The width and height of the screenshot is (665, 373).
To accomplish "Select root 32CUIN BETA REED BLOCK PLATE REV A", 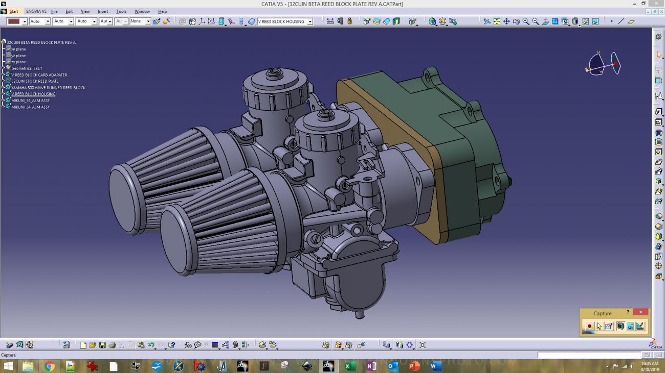I will pyautogui.click(x=41, y=42).
